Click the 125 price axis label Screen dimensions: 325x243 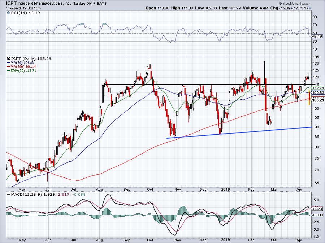point(316,70)
